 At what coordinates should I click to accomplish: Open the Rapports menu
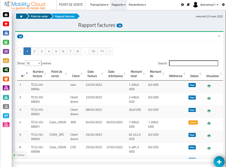tap(118, 5)
